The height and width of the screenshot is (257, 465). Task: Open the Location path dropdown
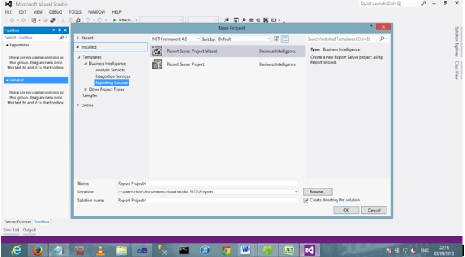coord(296,192)
